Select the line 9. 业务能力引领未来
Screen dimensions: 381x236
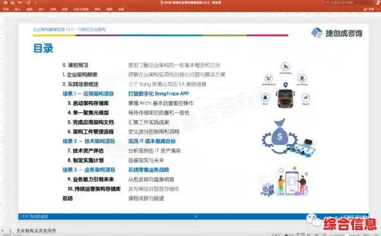90,179
